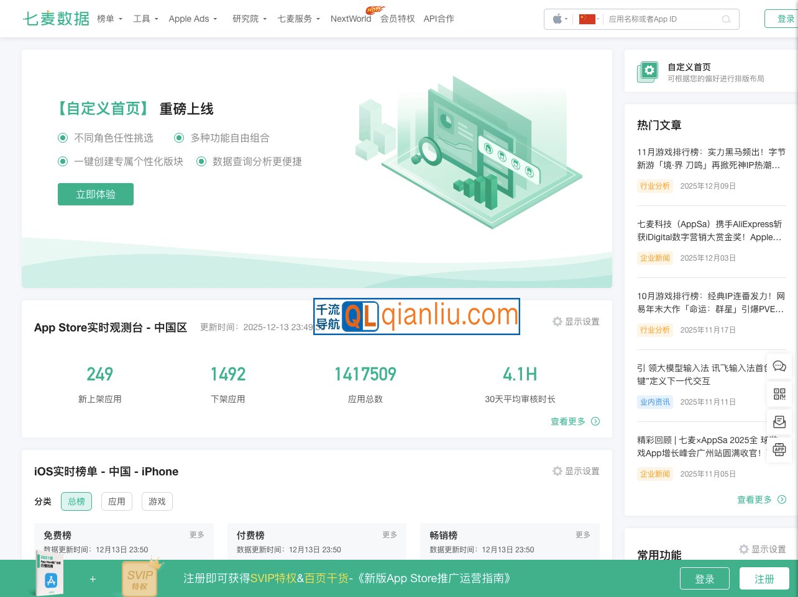Open the Apple platform dropdown in search bar

(559, 19)
